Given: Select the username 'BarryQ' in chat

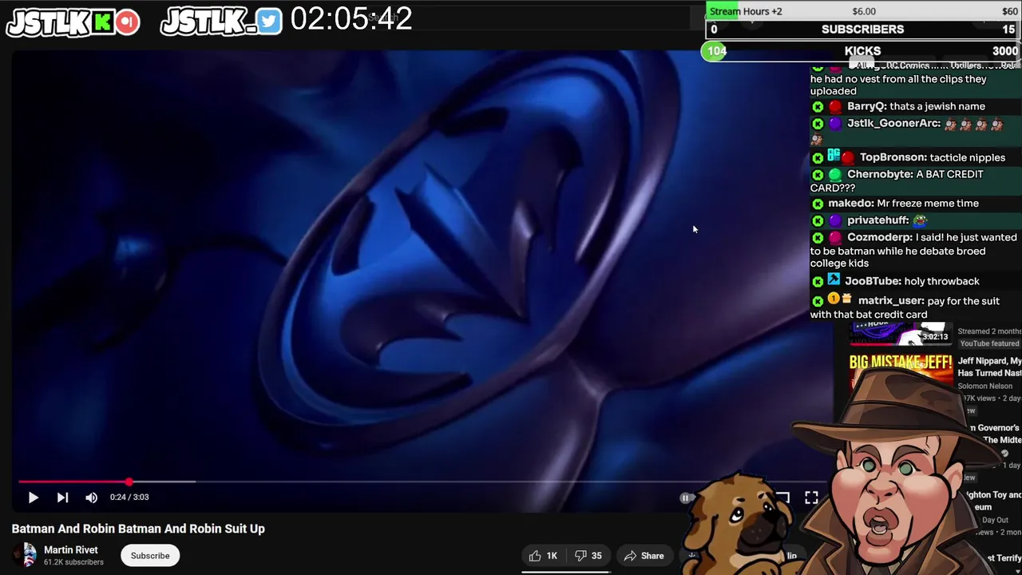Looking at the screenshot, I should (866, 106).
